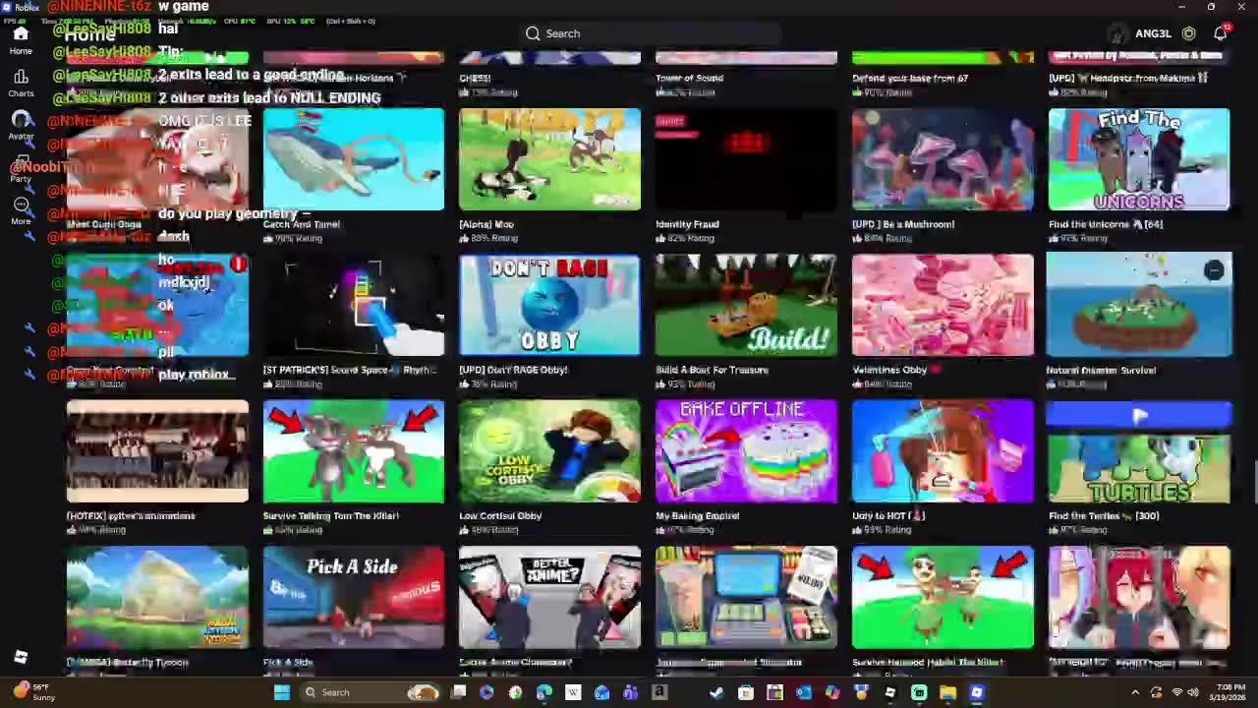Screen dimensions: 1258x708
Task: Open the Amazon app on the taskbar
Action: (x=659, y=692)
